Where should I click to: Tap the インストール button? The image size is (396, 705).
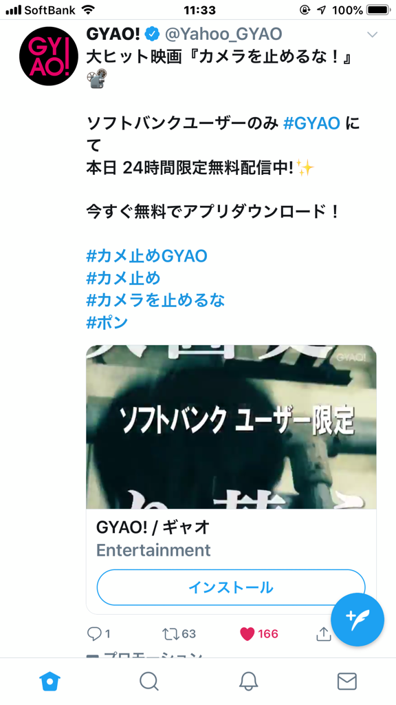click(231, 587)
